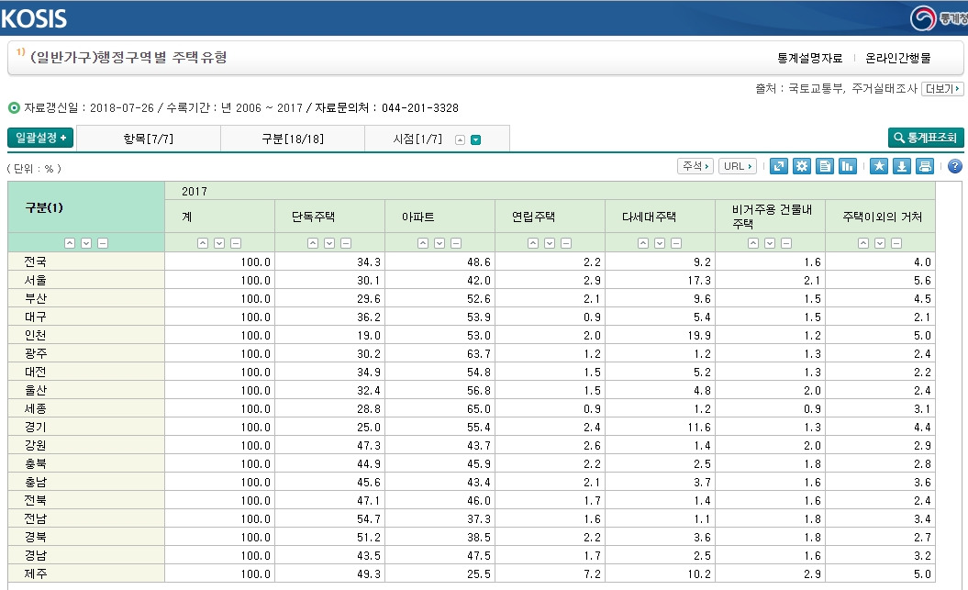Image resolution: width=968 pixels, height=590 pixels.
Task: Click the 다세대주택 column header
Action: tap(660, 217)
